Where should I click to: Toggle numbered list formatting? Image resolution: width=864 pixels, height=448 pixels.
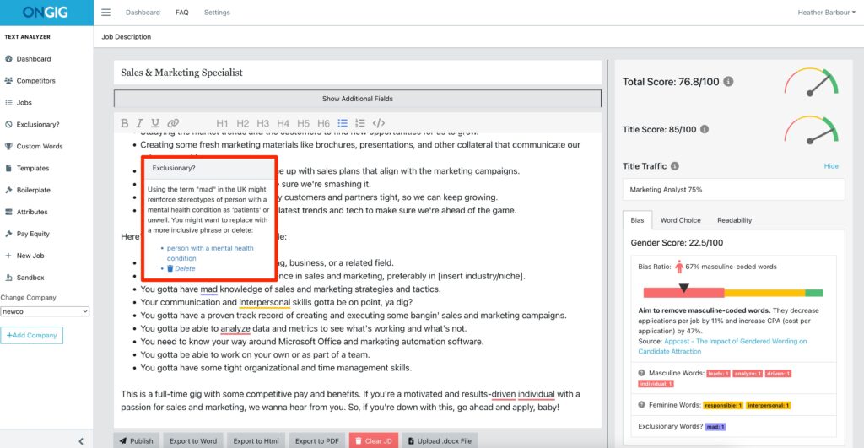tap(360, 123)
